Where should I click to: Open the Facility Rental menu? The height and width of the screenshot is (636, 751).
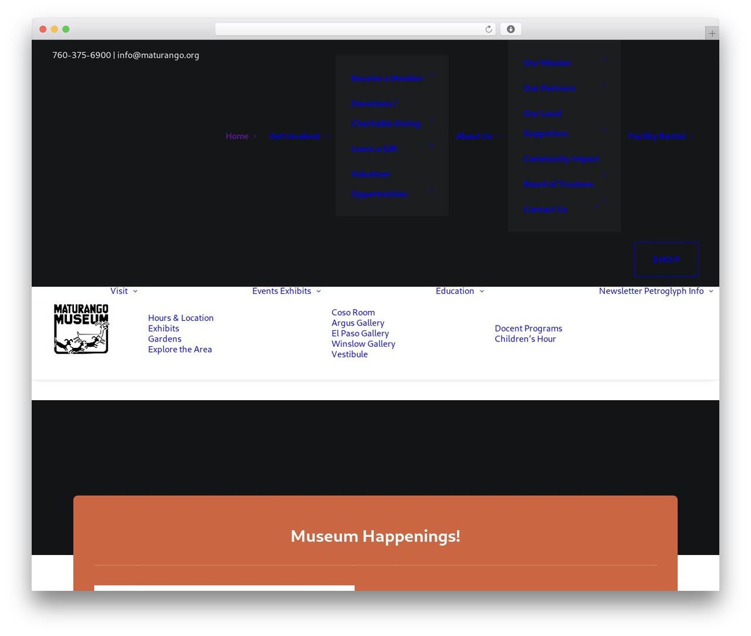657,136
